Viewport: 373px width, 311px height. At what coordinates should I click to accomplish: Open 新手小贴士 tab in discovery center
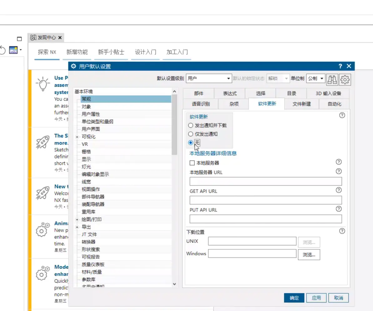(x=111, y=52)
